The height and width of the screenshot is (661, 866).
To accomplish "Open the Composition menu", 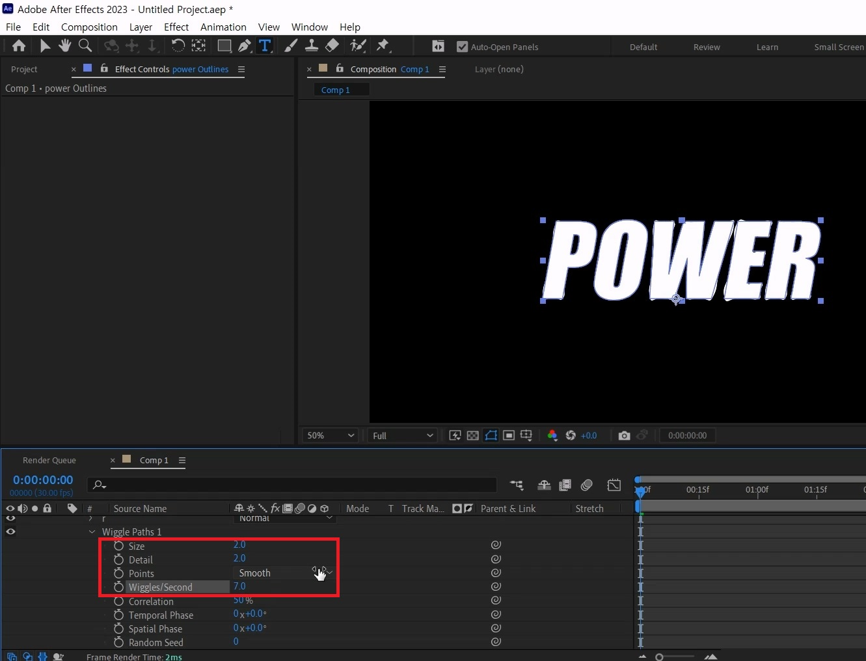I will (x=89, y=27).
